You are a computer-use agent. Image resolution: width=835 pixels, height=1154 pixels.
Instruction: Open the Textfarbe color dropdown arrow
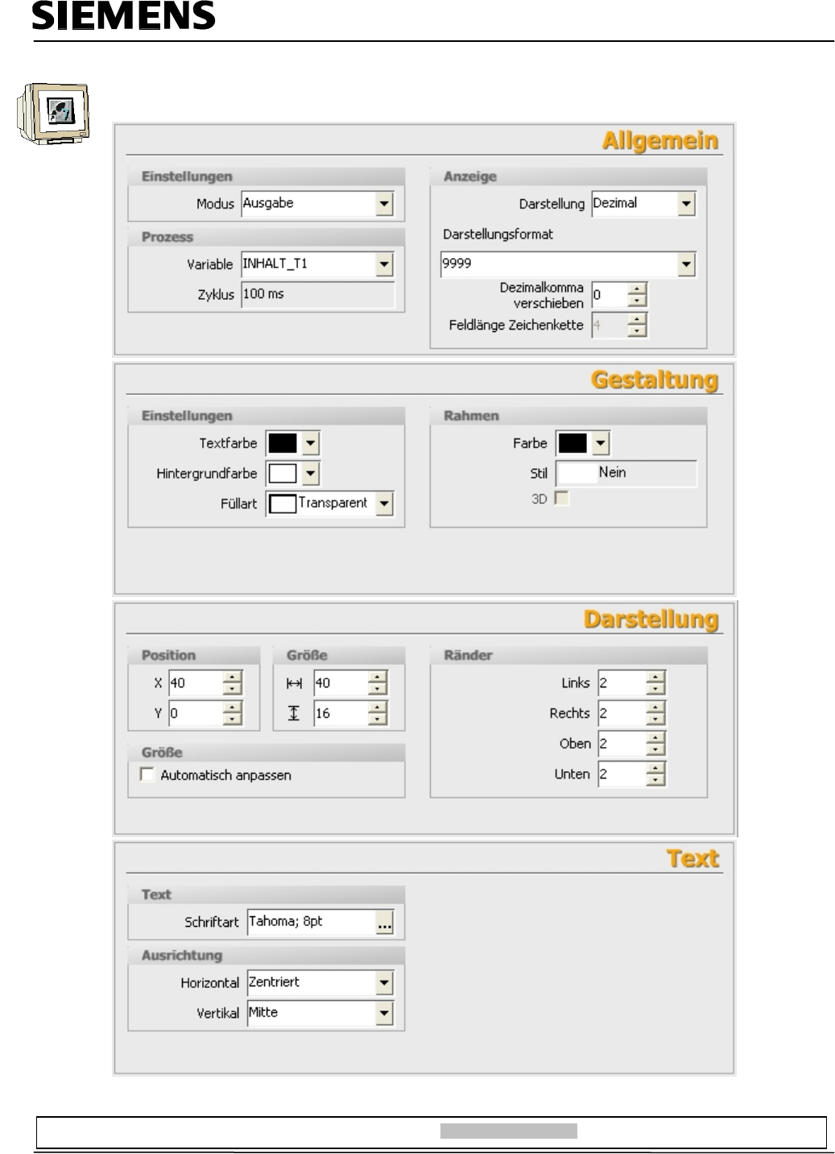312,443
